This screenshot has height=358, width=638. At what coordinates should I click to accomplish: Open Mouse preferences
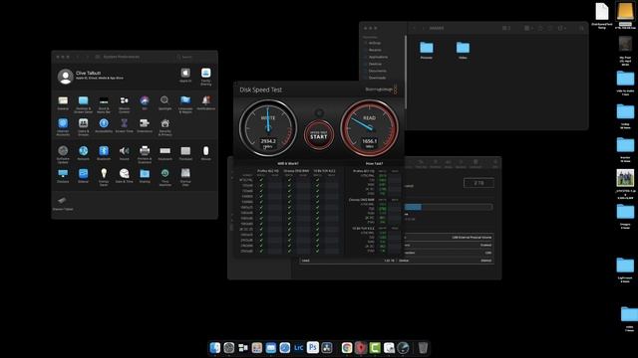[206, 153]
